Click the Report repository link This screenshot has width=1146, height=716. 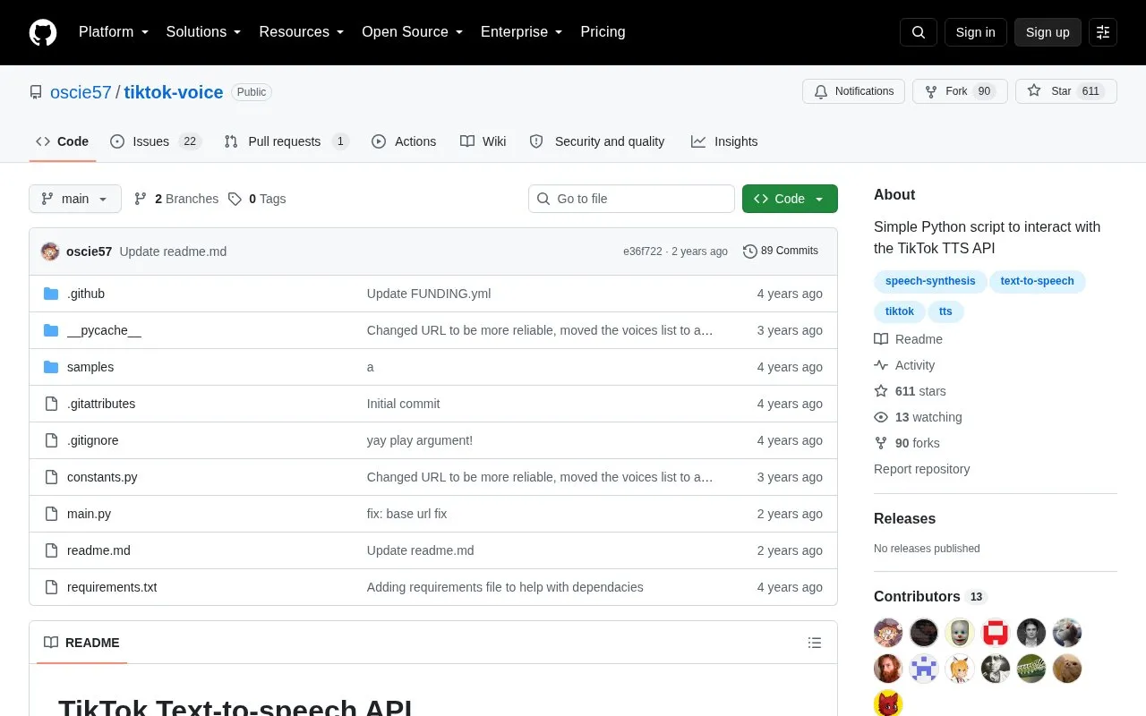(921, 469)
